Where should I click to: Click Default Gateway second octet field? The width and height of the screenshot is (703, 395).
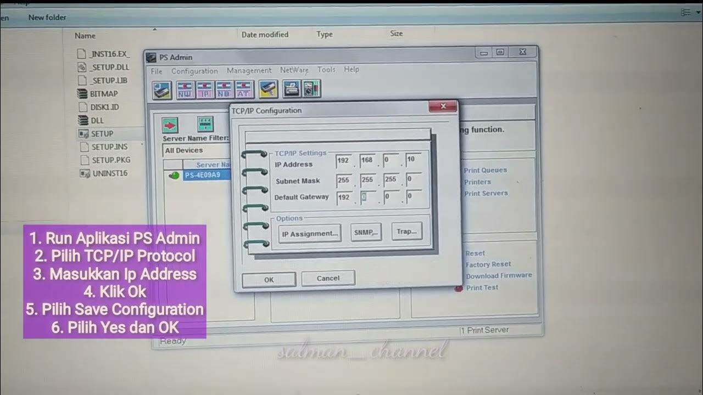(x=367, y=197)
